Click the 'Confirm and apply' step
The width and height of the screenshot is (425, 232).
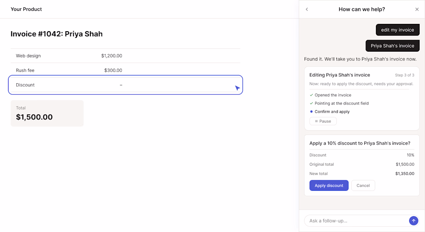click(332, 111)
